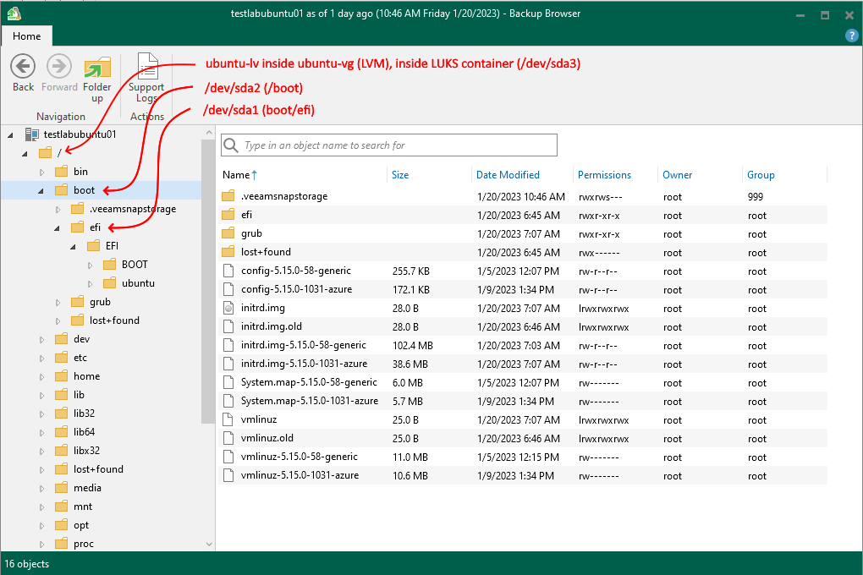This screenshot has height=575, width=863.
Task: Select initrd.img-5.15.0-58-generic file row
Action: [x=523, y=346]
